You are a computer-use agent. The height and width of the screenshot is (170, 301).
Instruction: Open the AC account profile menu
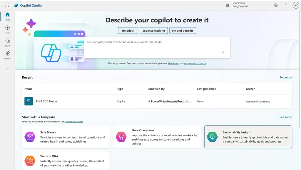[296, 5]
